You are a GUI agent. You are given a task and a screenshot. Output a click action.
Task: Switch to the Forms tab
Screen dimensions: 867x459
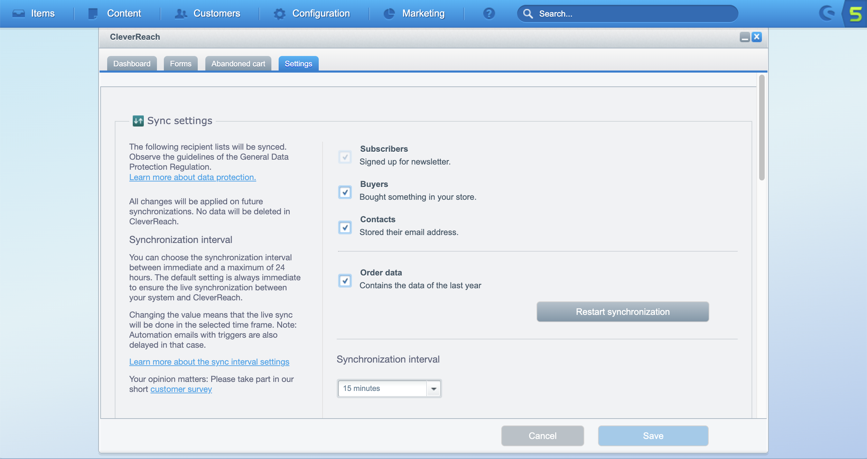coord(180,64)
